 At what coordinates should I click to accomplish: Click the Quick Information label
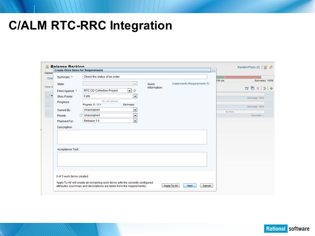[x=155, y=86]
